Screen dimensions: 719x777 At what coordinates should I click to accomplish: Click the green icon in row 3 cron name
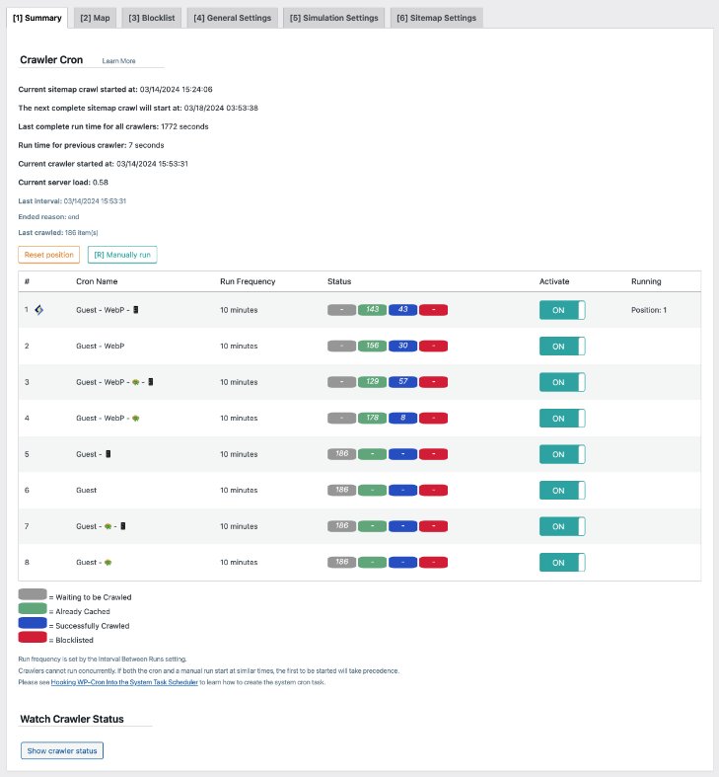click(x=136, y=382)
